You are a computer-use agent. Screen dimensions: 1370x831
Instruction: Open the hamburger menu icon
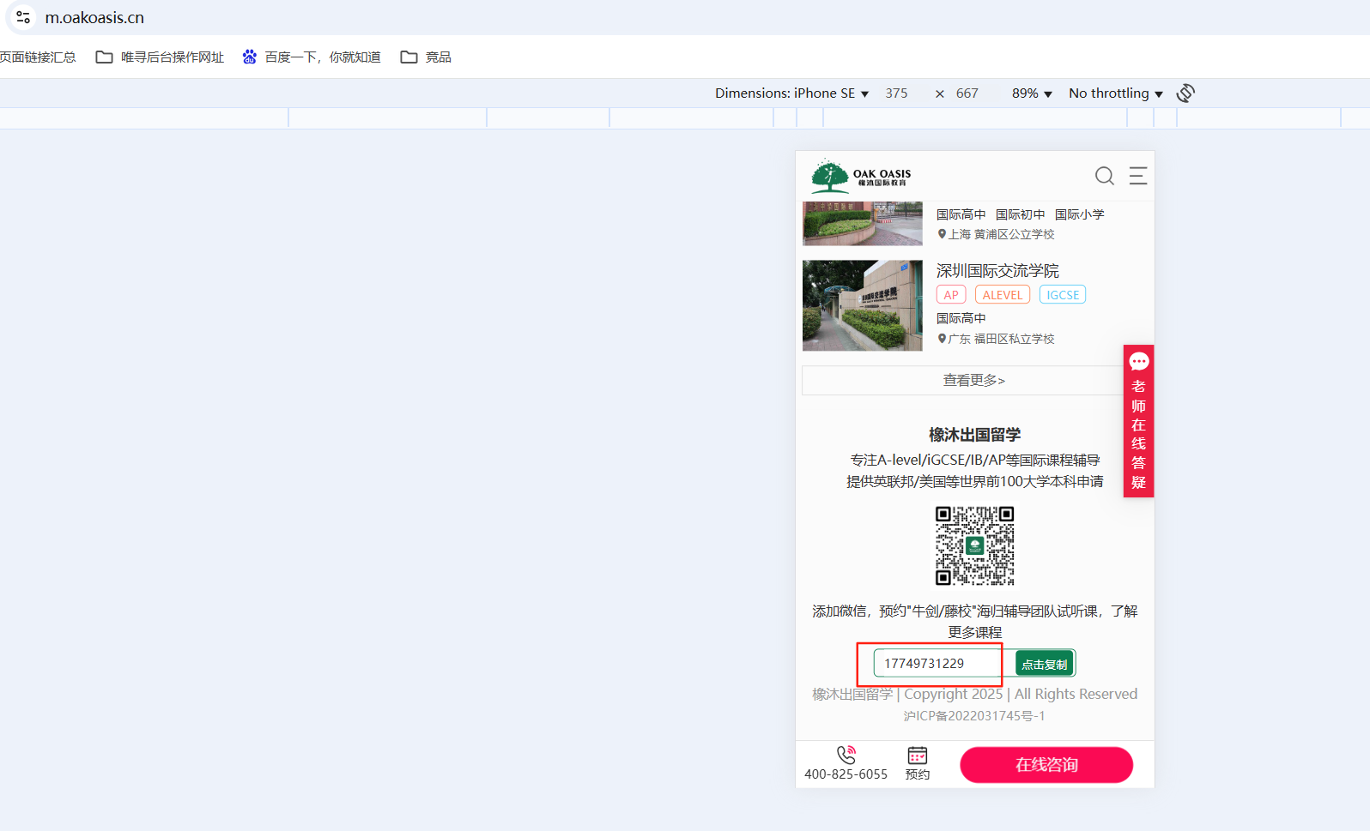click(1137, 176)
